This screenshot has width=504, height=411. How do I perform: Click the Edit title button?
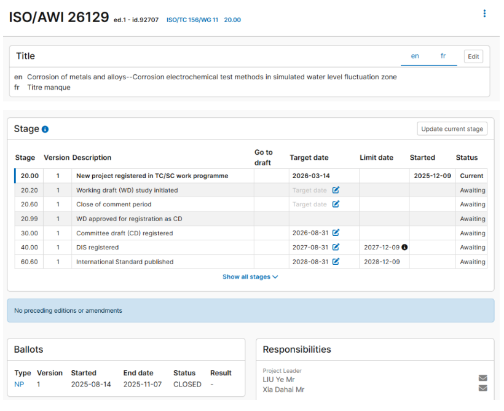[473, 57]
